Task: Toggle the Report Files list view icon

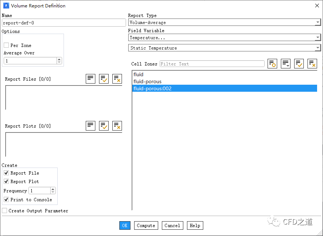Action: 91,78
